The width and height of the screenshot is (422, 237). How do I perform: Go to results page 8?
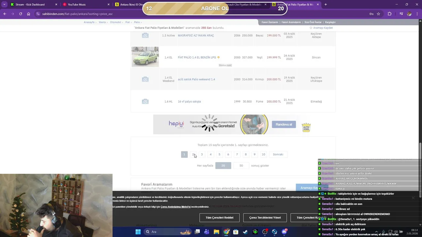point(246,154)
